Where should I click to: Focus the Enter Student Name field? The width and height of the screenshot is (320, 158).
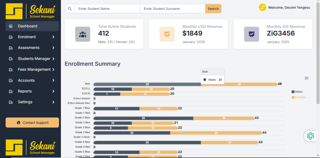107,9
